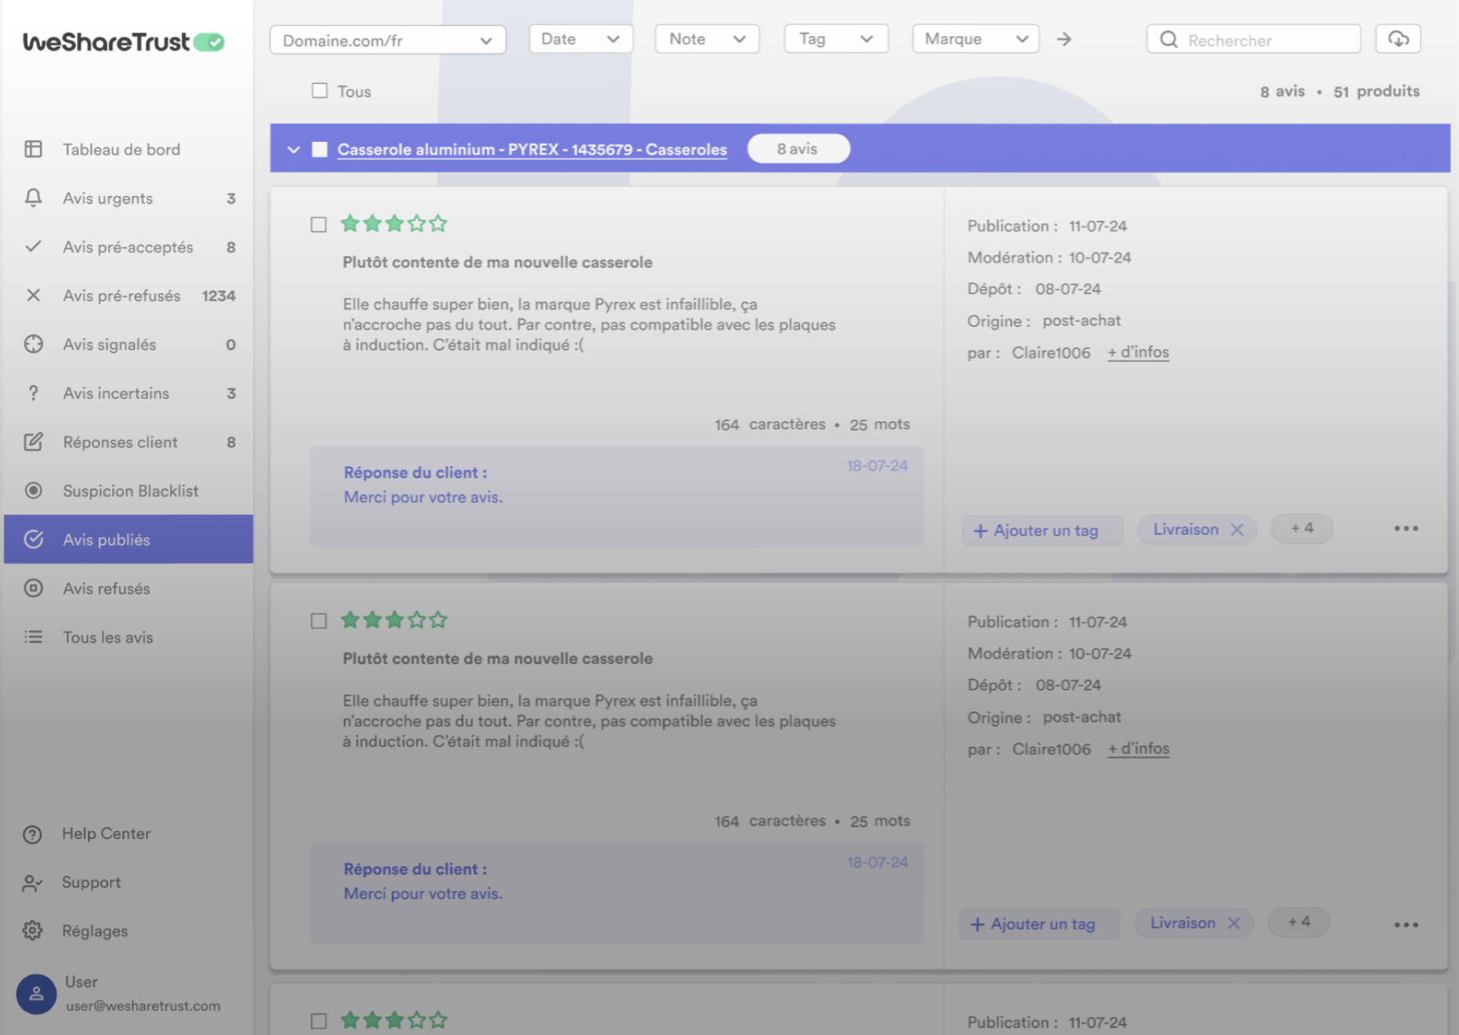Open the Domaine.com/fr dropdown

click(387, 41)
